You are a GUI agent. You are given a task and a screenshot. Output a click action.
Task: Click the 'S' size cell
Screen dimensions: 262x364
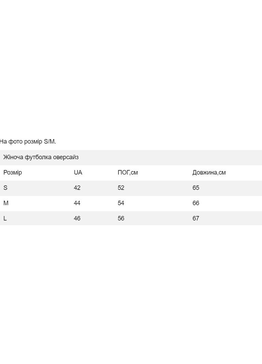[x=5, y=188]
